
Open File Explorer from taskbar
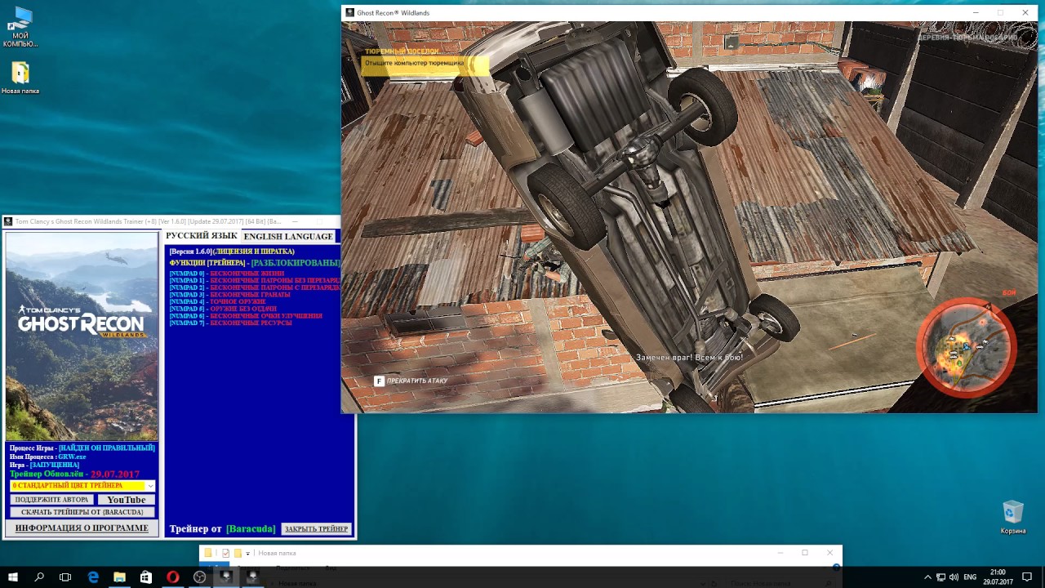tap(119, 577)
